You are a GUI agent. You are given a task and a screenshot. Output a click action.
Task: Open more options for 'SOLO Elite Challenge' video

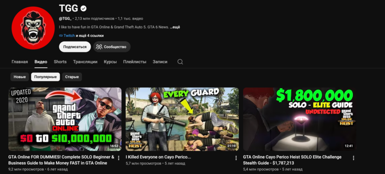[x=353, y=158]
